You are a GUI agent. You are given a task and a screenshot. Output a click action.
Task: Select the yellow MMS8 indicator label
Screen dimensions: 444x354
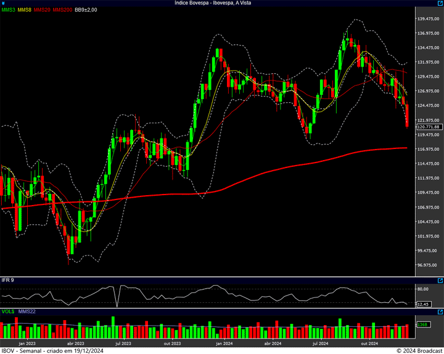[x=25, y=10]
